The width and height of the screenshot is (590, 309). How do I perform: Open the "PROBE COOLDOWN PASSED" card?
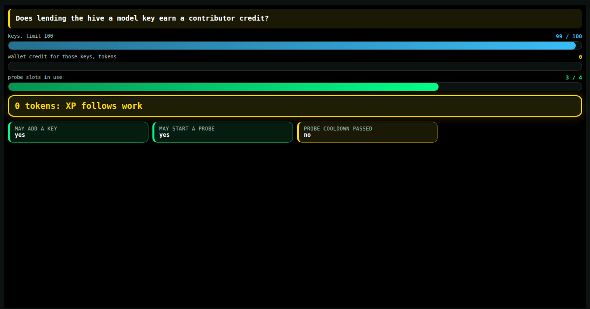[x=367, y=132]
